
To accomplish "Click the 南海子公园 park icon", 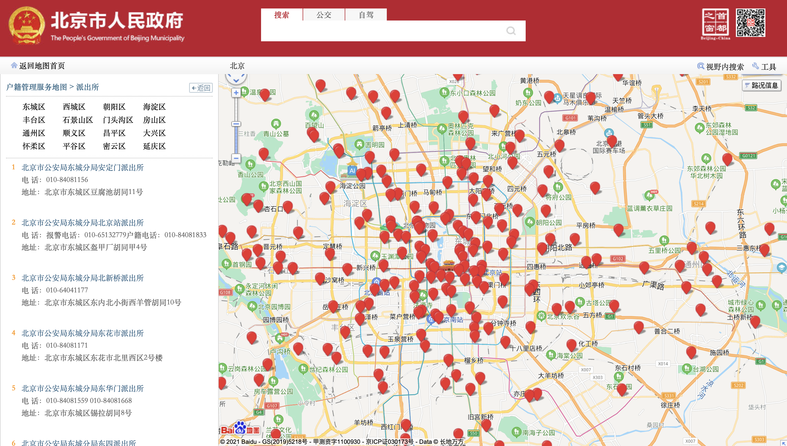I will pyautogui.click(x=517, y=432).
